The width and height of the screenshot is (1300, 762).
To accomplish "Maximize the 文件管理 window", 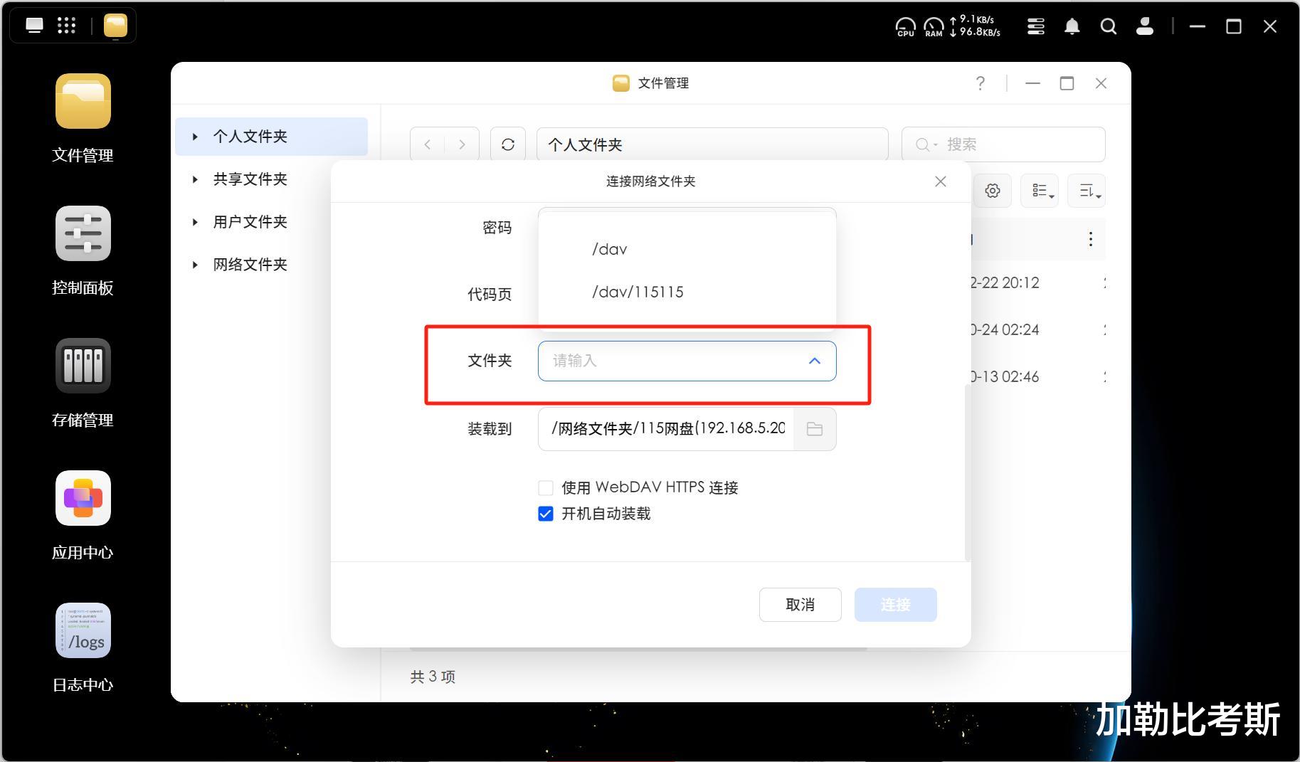I will (x=1067, y=83).
